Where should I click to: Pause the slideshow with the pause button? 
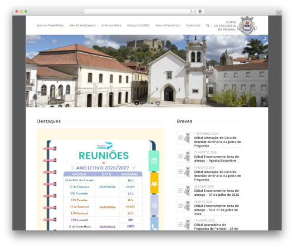(x=158, y=103)
